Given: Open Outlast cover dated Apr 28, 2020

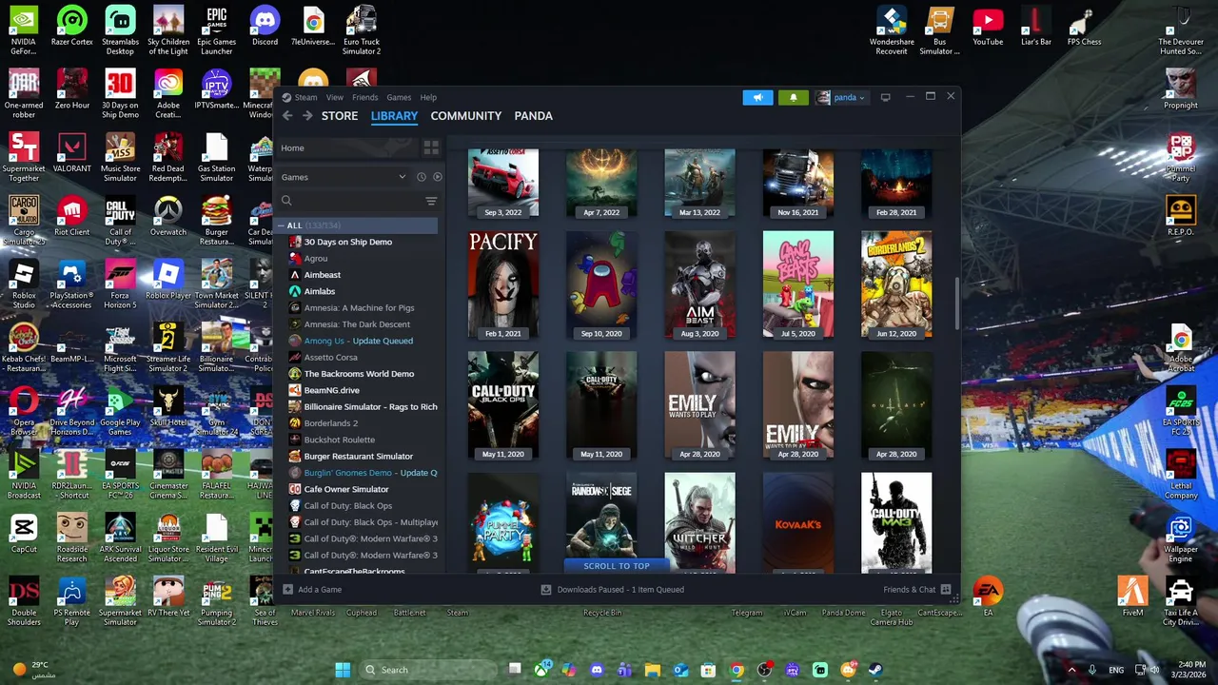Looking at the screenshot, I should coord(896,405).
